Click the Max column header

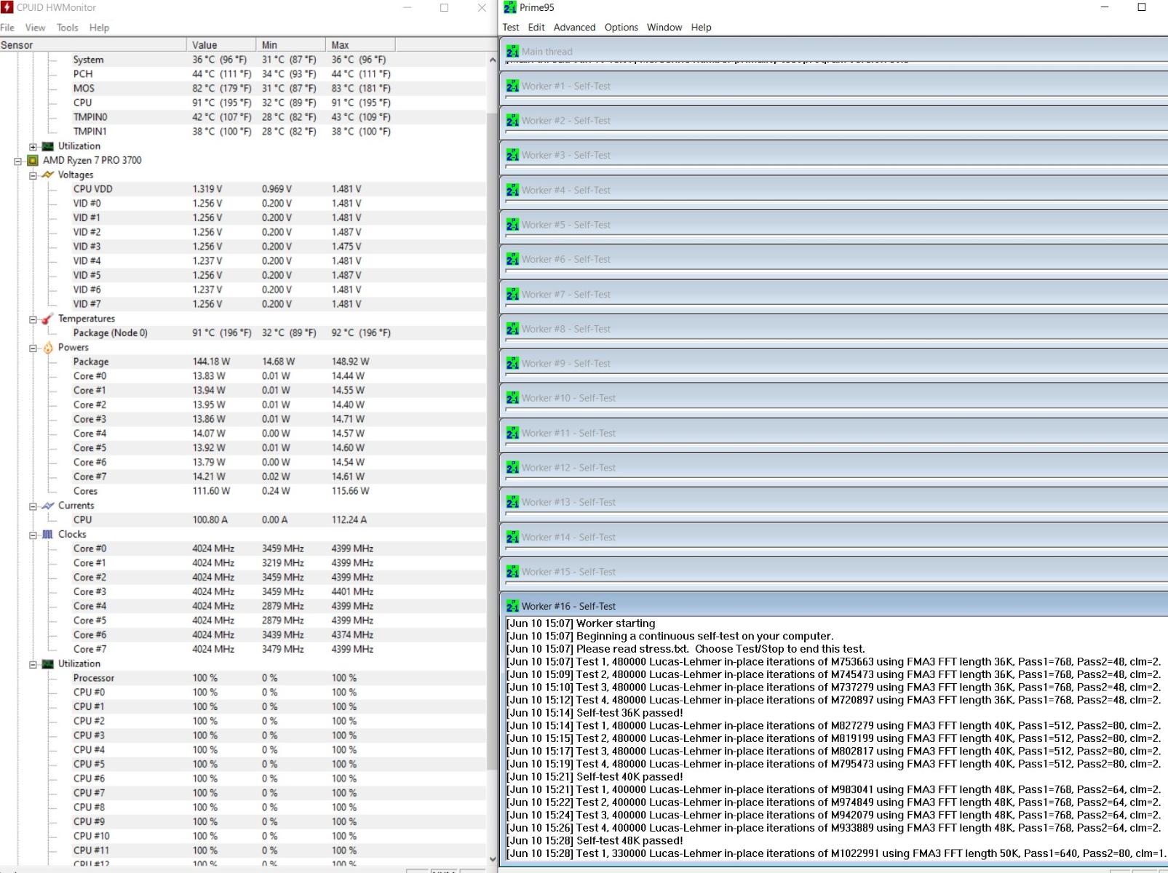click(x=360, y=45)
